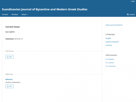This screenshot has height=102, width=136.
Task: Download the Full Issue PDF
Action: (9, 57)
